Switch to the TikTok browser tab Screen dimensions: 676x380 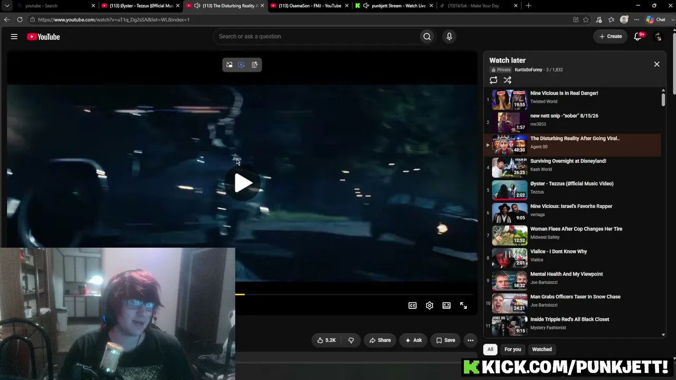click(478, 6)
